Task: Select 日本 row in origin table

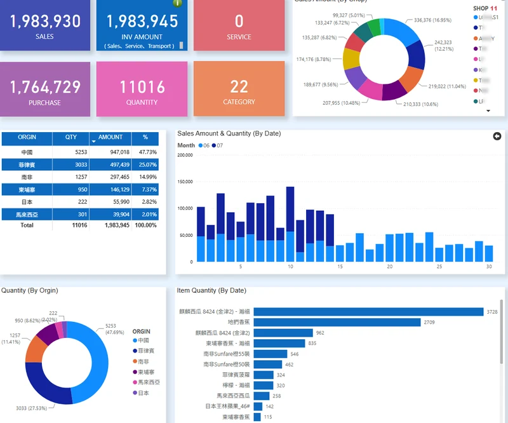Action: pos(80,201)
